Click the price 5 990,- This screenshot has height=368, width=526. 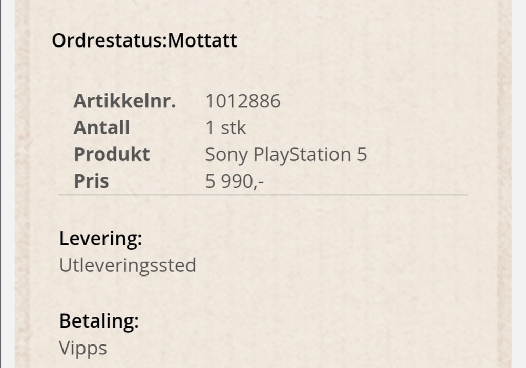click(x=234, y=181)
